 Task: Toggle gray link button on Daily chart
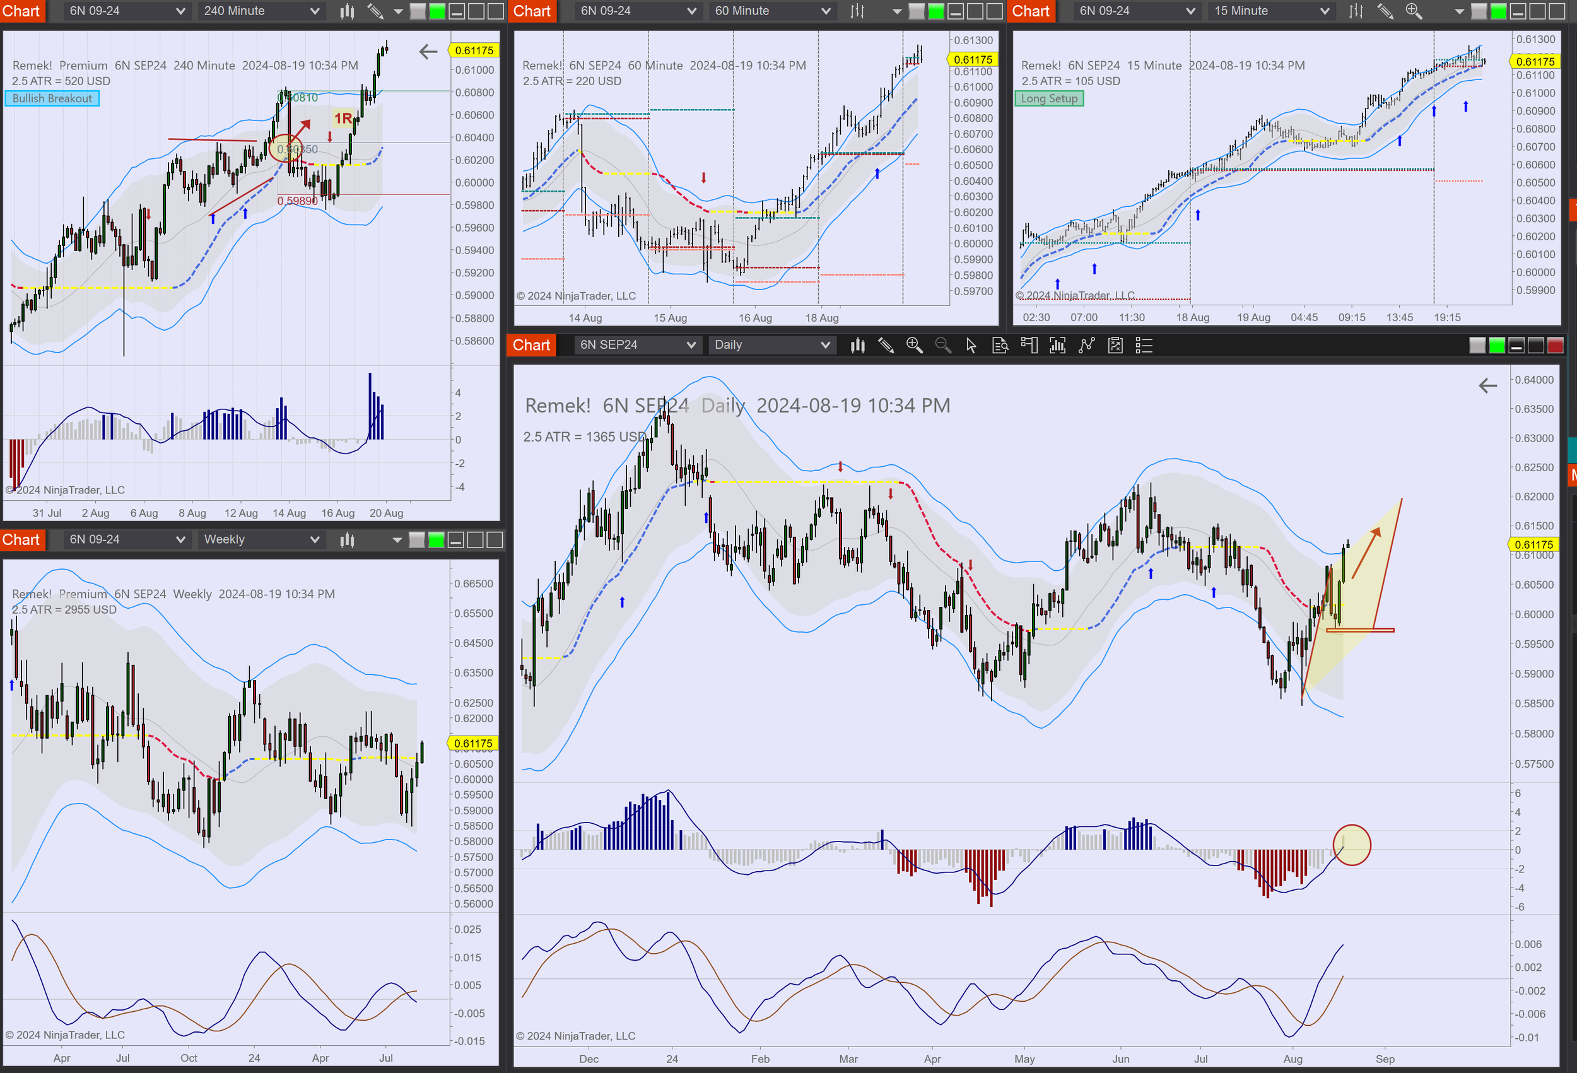point(1477,346)
